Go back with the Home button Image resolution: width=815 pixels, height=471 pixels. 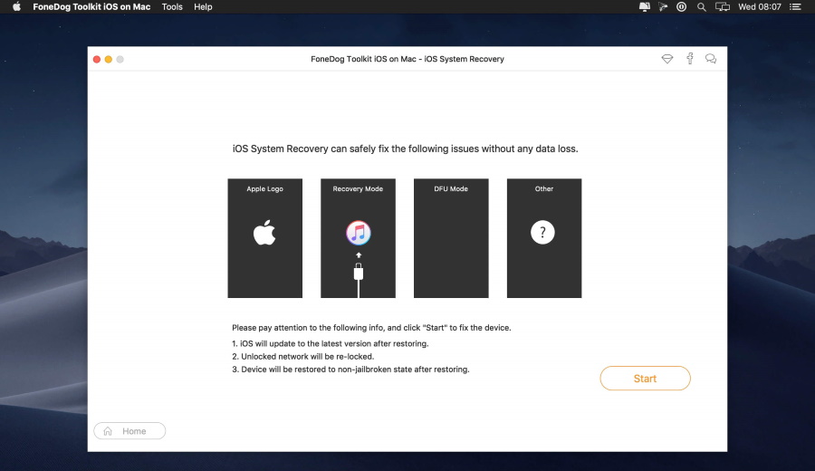click(x=129, y=431)
